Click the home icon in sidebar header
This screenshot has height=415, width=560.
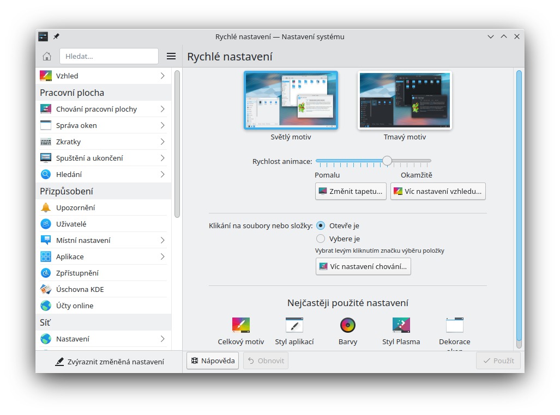[x=47, y=56]
